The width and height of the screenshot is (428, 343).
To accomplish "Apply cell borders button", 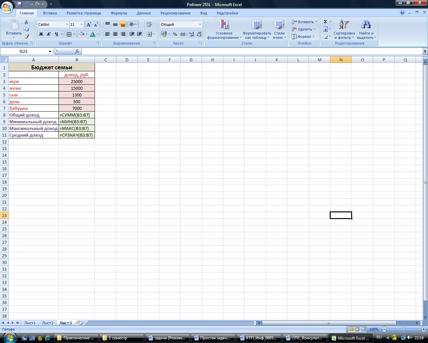I will [69, 34].
